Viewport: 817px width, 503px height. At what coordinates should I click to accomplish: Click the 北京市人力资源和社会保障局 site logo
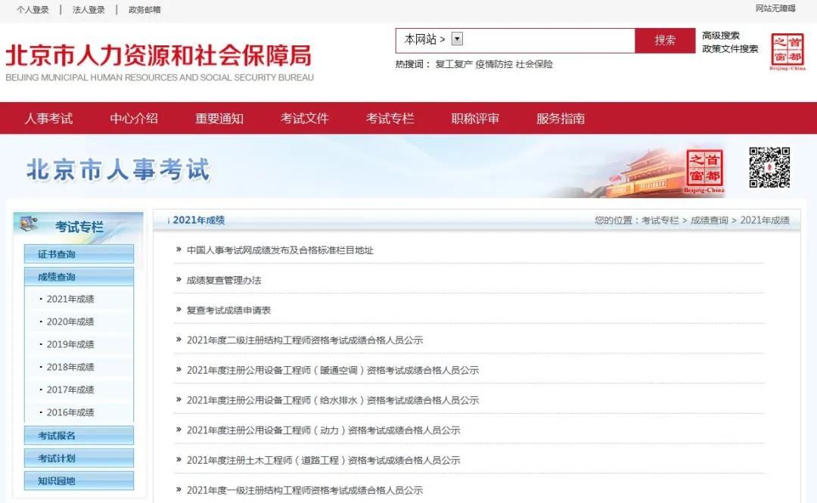160,61
